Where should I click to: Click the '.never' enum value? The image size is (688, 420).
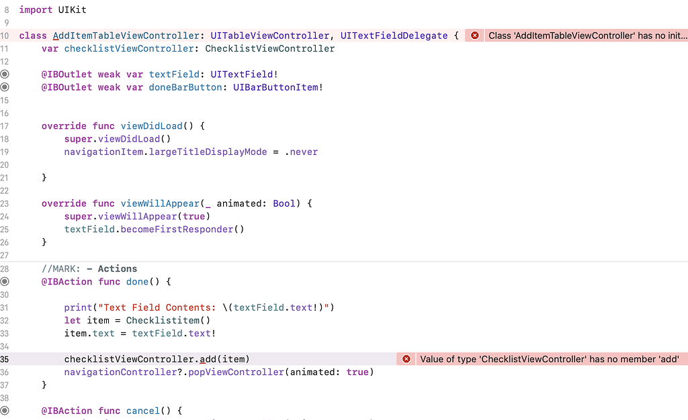click(302, 152)
